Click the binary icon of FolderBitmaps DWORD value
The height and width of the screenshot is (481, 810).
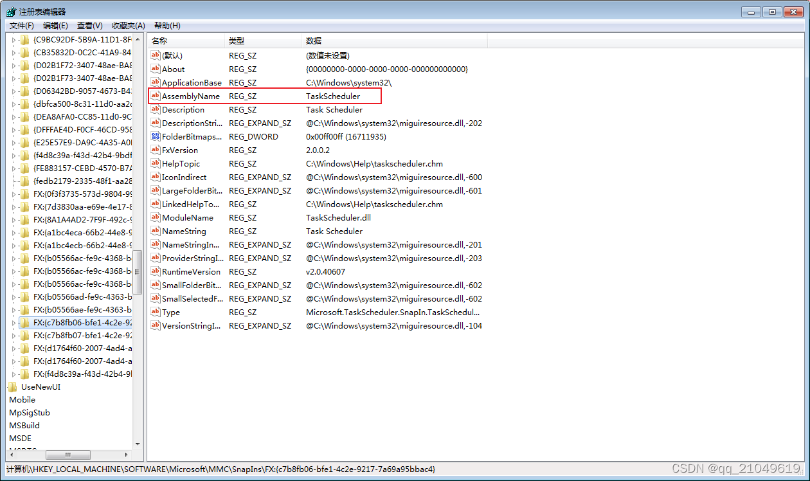155,136
